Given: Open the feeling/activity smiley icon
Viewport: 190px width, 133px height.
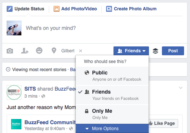Looking at the screenshot, I should tap(39, 50).
